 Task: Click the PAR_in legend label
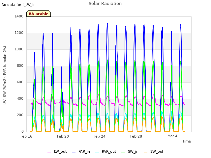click(x=84, y=151)
